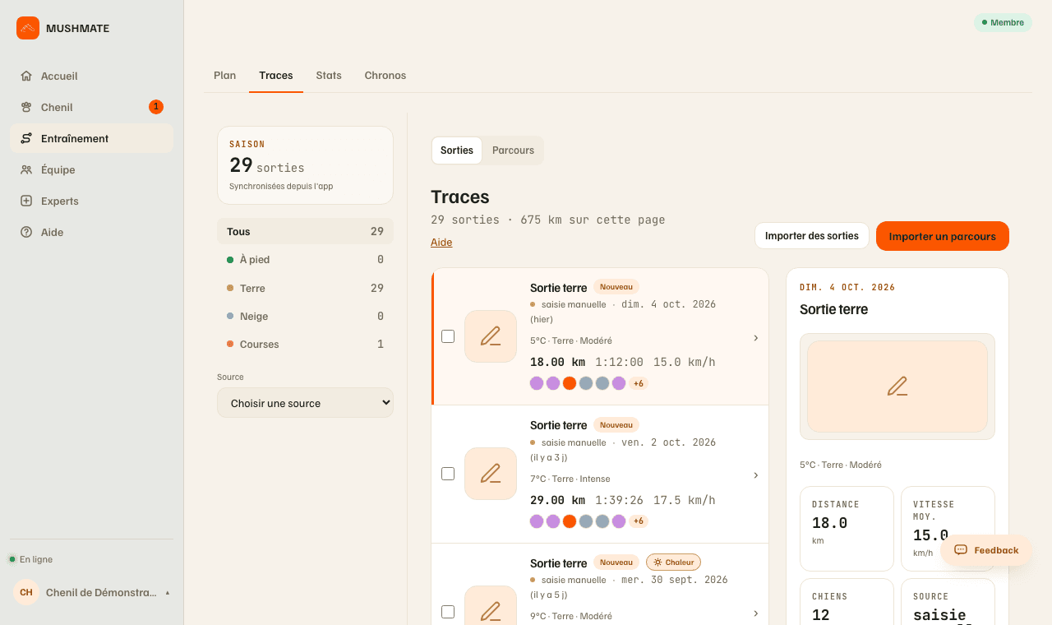
Task: Filter outings by Terre
Action: click(x=305, y=288)
